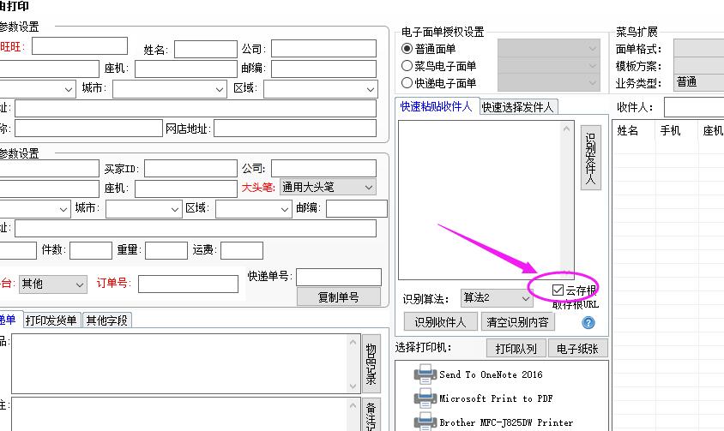Open the 城市 dropdown in the 买家ID section
The image size is (724, 431).
click(x=143, y=209)
